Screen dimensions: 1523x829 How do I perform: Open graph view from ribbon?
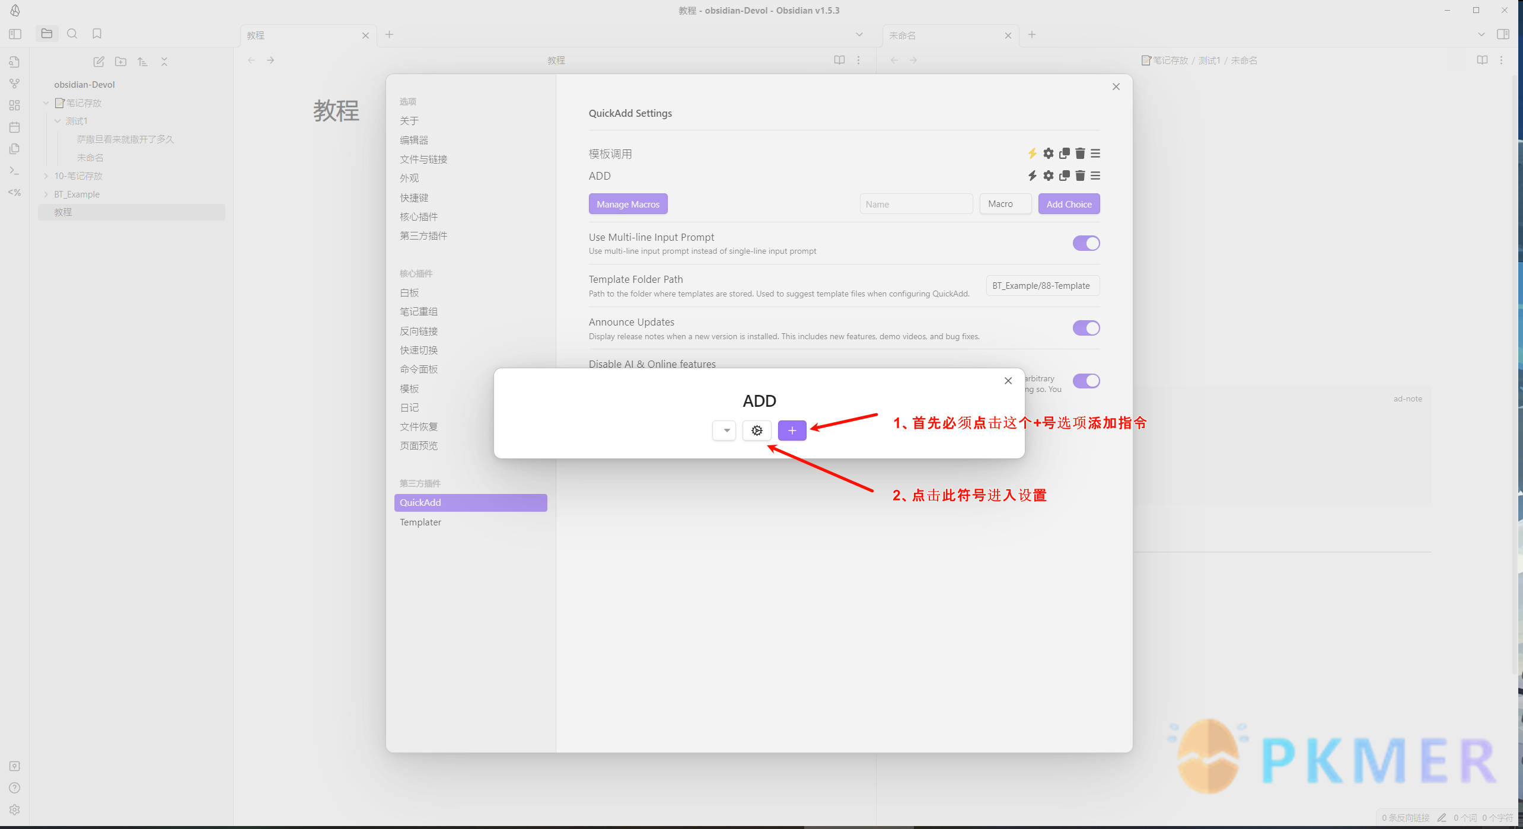15,84
